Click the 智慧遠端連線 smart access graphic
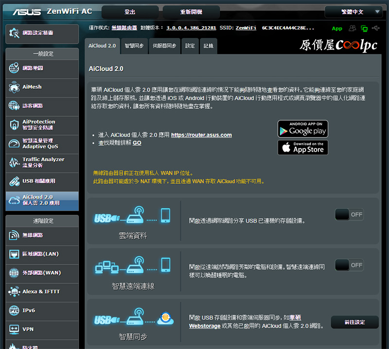389x349 pixels. coord(133,264)
